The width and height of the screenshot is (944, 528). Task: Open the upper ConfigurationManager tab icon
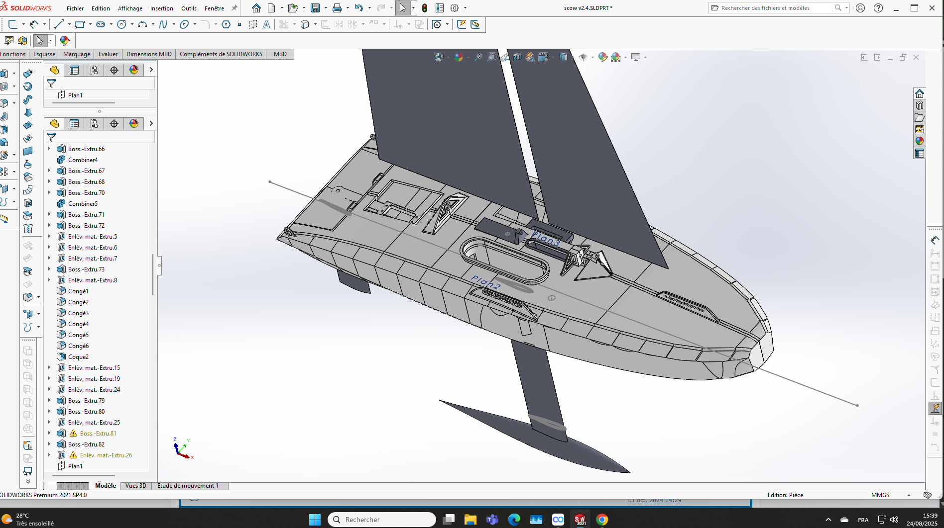[x=94, y=70]
